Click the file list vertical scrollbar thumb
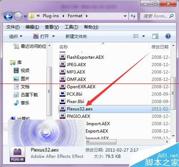 coord(173,93)
